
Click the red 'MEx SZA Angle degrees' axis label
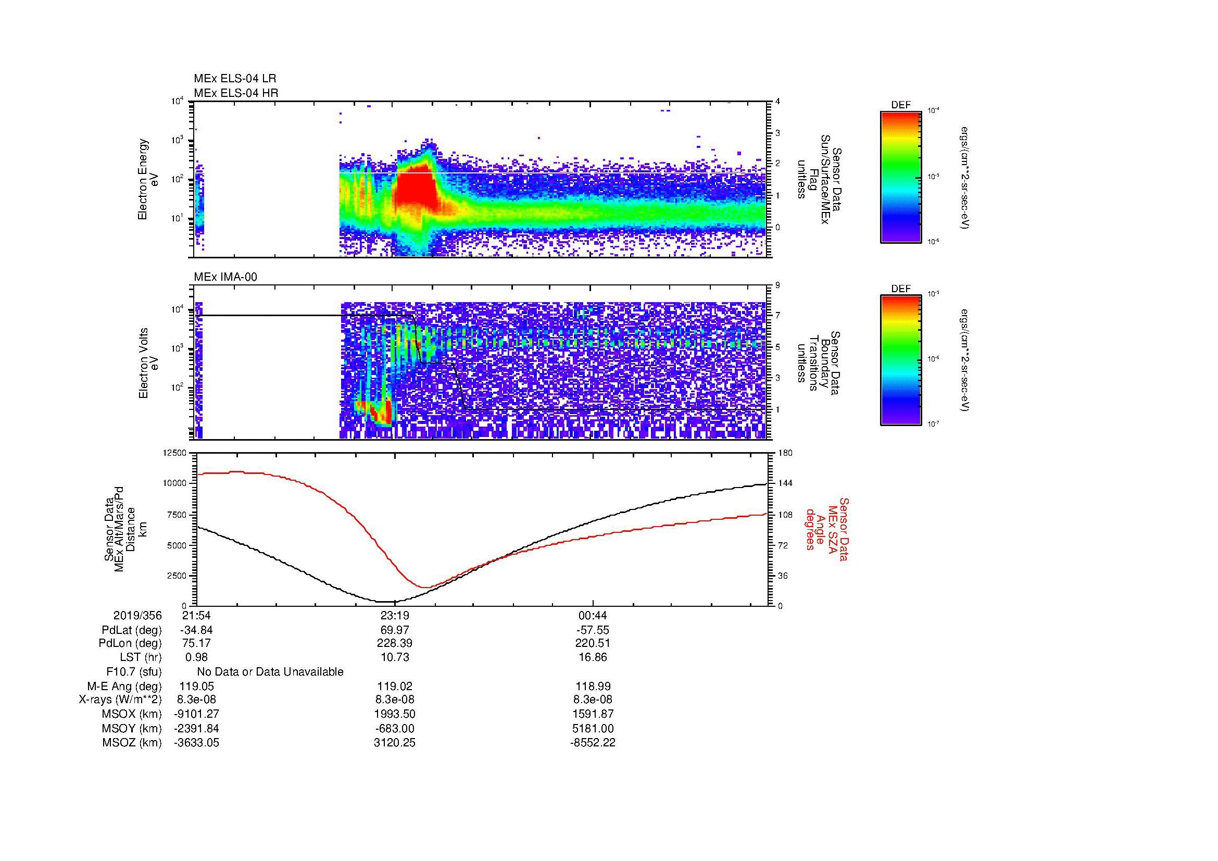click(x=826, y=529)
